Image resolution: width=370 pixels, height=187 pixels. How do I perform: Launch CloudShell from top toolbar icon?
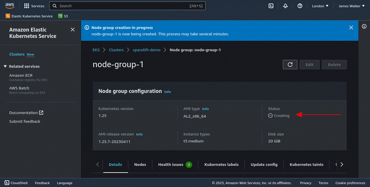(271, 6)
